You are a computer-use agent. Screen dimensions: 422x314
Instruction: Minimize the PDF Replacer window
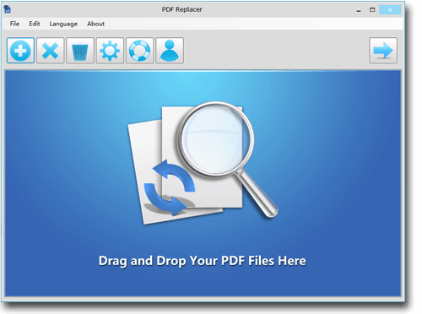click(359, 10)
